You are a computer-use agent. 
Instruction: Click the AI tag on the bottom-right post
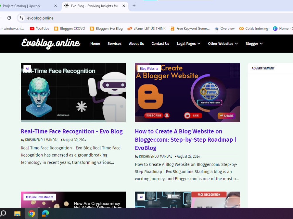(x=141, y=197)
